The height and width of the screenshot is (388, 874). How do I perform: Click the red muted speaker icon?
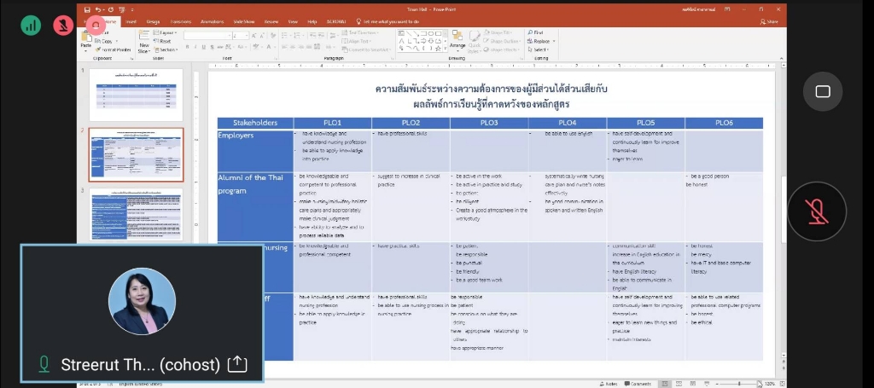click(63, 25)
